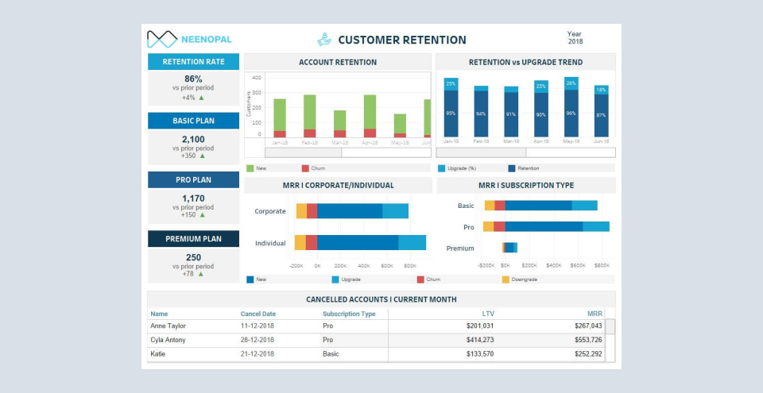Select the dark blue Retention legend swatch

point(512,168)
